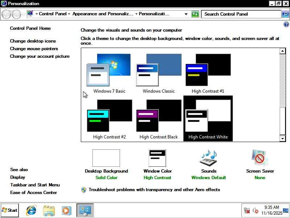Viewport: 290px width, 218px height.
Task: Click the Show desktop icon in tray
Action: pyautogui.click(x=286, y=210)
